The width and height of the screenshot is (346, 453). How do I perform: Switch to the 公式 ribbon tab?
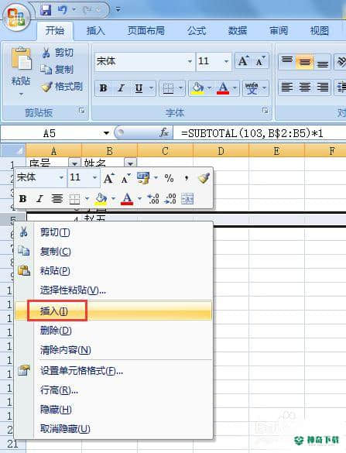pyautogui.click(x=197, y=31)
